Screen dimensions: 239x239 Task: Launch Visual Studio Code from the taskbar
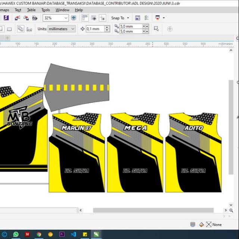coord(73,234)
